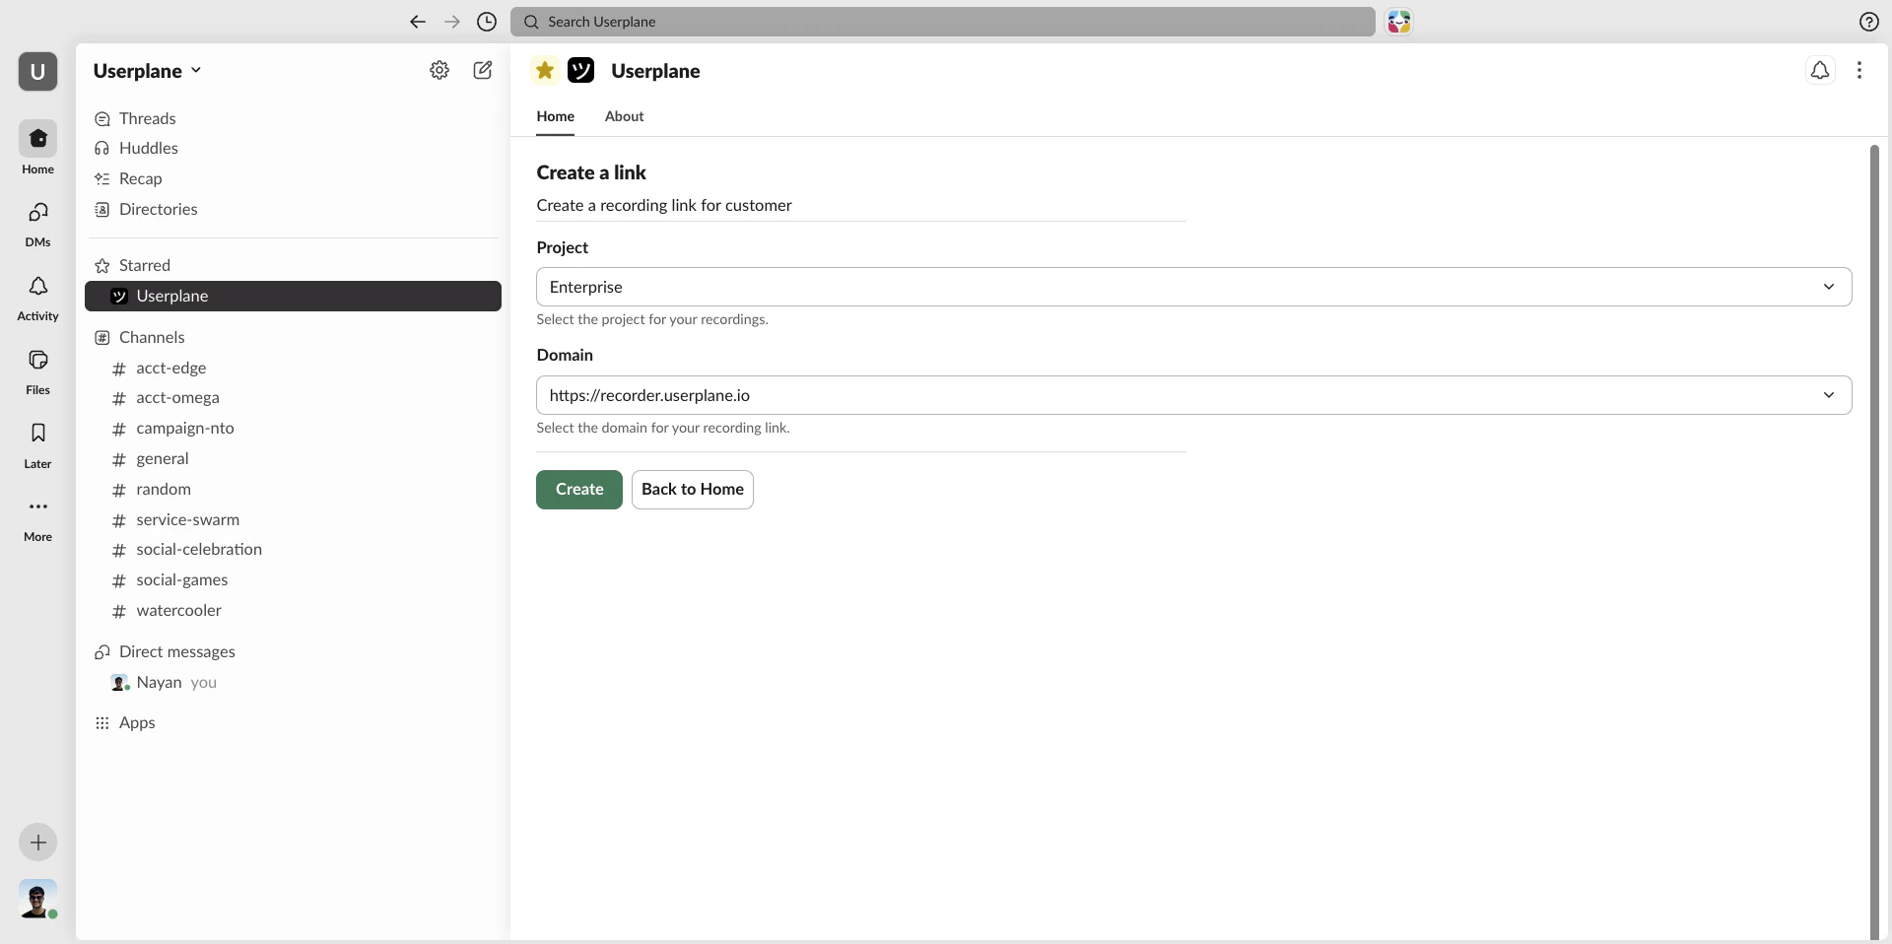Open workspace settings gear icon

pyautogui.click(x=439, y=70)
